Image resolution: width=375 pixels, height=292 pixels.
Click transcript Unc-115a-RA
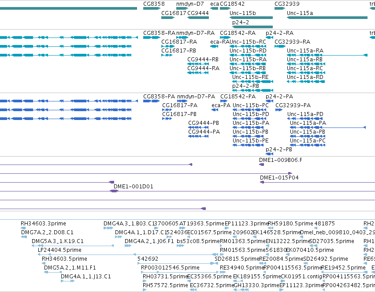[x=327, y=55]
